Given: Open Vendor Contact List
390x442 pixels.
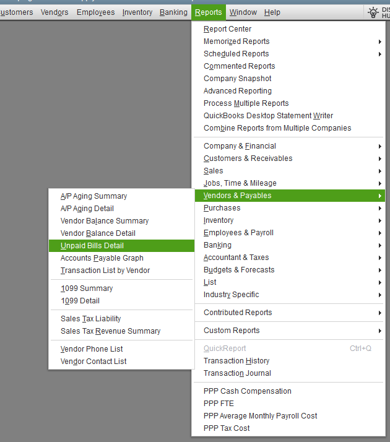Looking at the screenshot, I should click(121, 362).
